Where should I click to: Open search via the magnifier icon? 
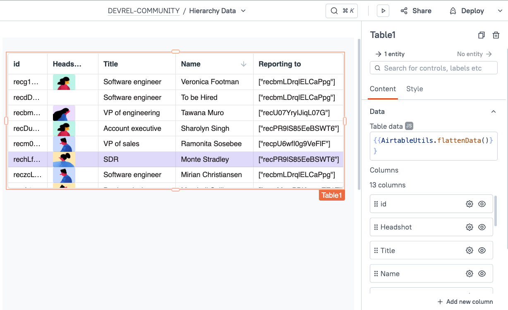pyautogui.click(x=334, y=11)
